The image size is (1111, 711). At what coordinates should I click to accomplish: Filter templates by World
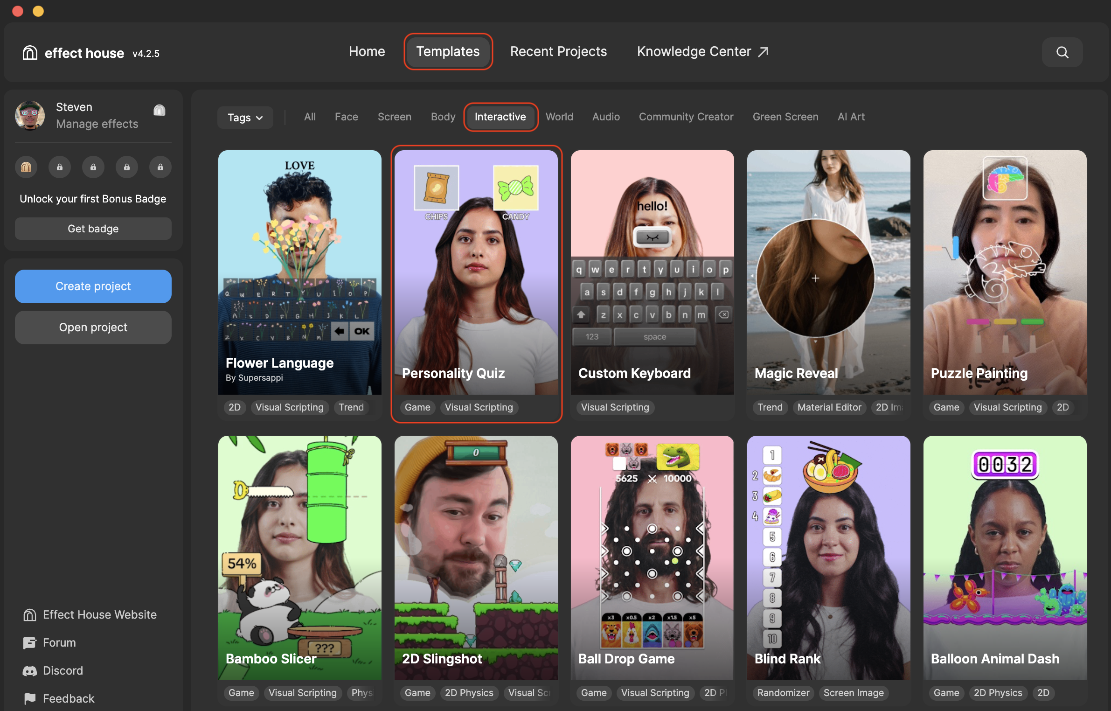click(560, 117)
